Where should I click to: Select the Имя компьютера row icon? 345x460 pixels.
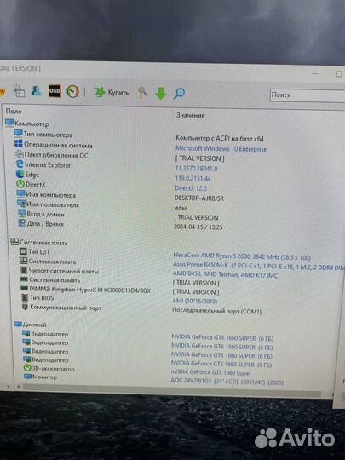coord(20,193)
